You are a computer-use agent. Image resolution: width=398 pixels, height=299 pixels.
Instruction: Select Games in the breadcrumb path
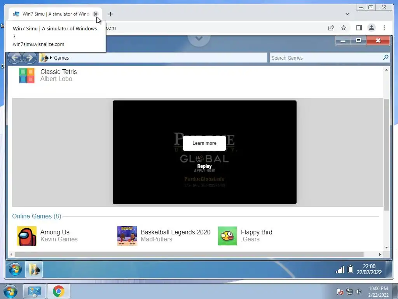61,58
